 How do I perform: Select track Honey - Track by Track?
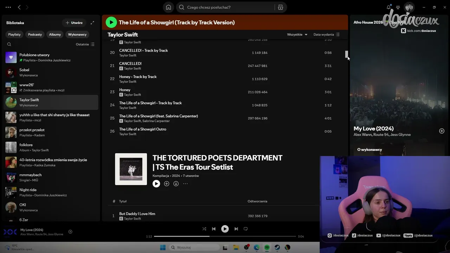pyautogui.click(x=138, y=77)
